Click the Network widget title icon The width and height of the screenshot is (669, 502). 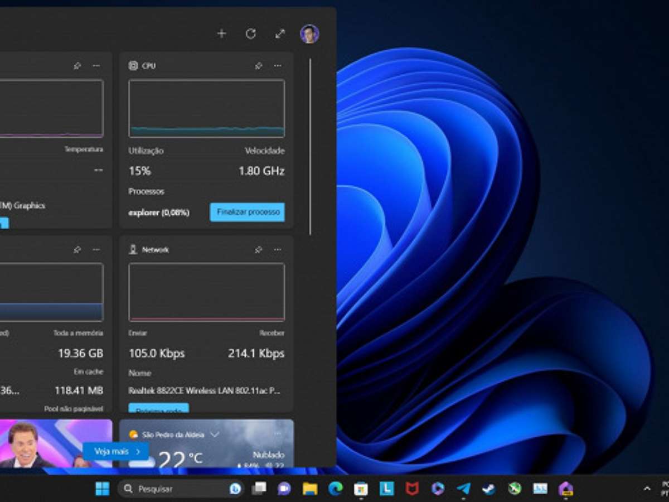133,250
